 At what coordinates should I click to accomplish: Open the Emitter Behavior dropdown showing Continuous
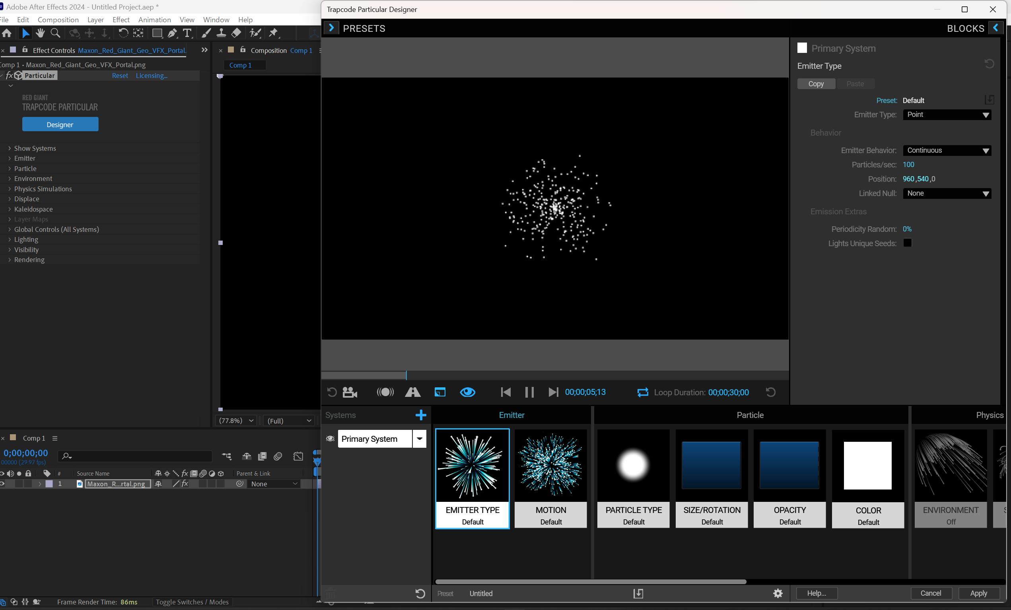pos(947,151)
